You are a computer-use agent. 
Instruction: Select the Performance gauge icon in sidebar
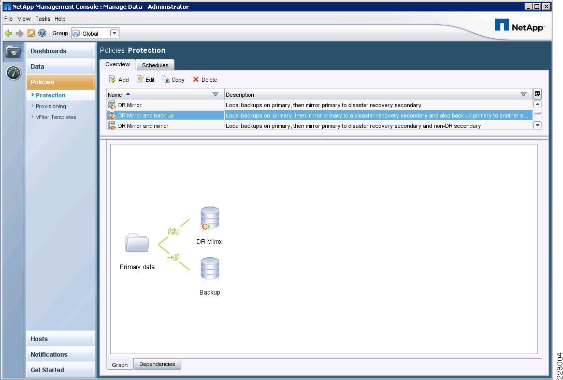[x=13, y=73]
